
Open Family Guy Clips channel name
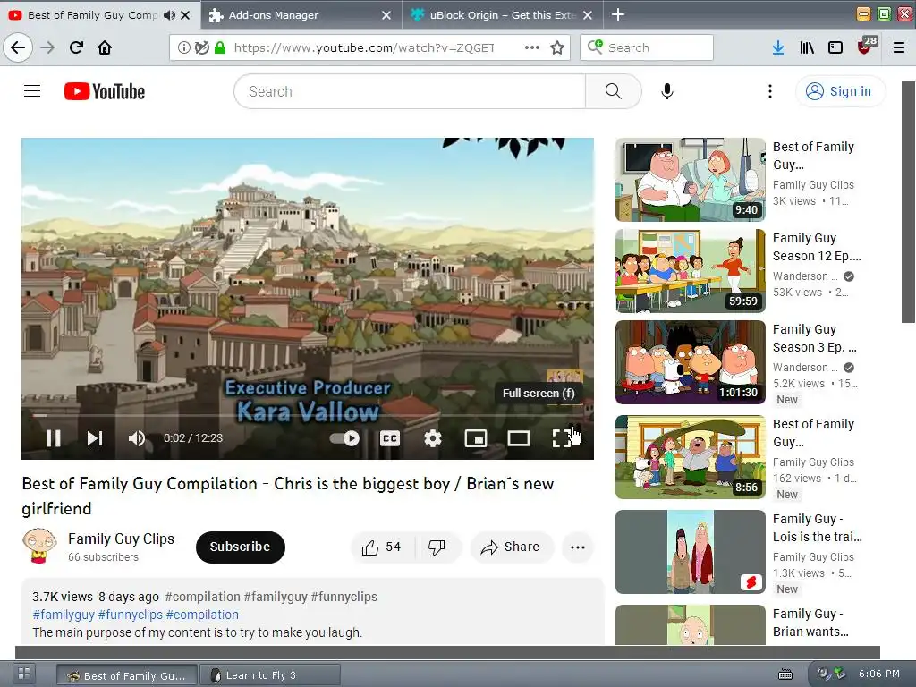(x=121, y=539)
